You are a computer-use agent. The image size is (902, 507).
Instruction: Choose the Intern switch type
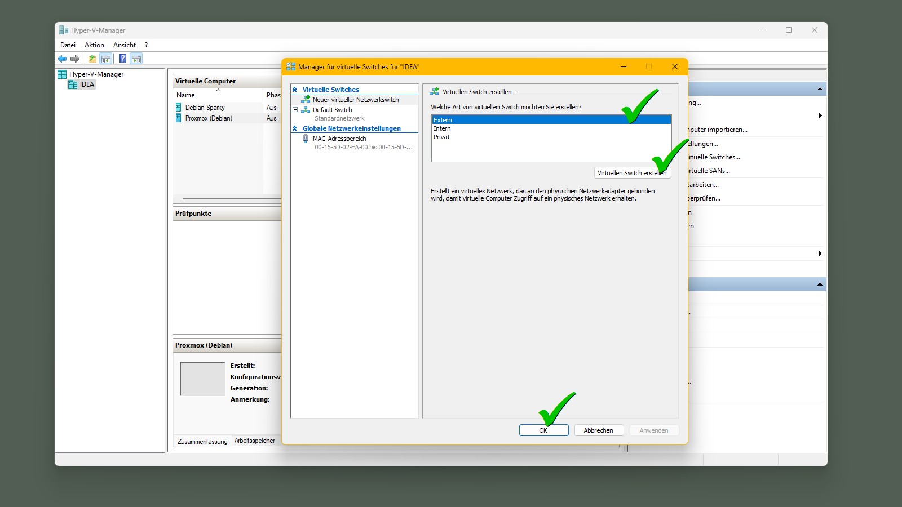click(x=442, y=128)
